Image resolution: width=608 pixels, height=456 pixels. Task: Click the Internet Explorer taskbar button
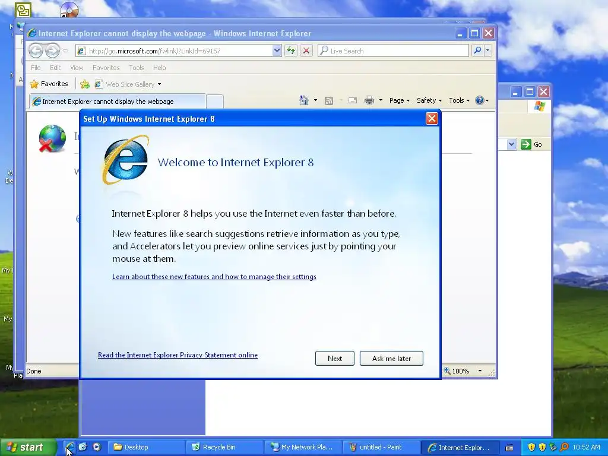pyautogui.click(x=460, y=447)
